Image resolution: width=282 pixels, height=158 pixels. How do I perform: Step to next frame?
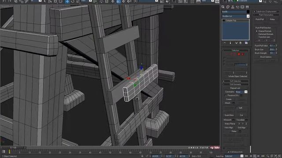coord(259,156)
